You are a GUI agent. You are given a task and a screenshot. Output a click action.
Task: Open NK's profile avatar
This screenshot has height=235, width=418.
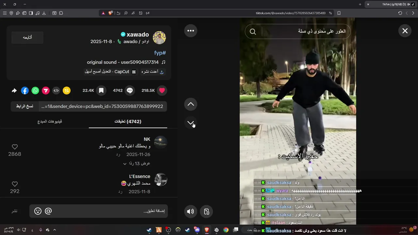pos(161,142)
